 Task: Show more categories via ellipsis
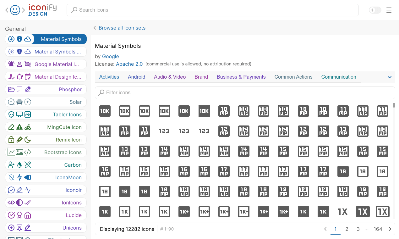(365, 77)
